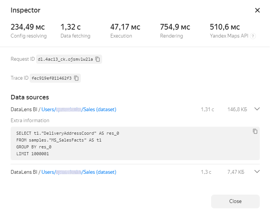This screenshot has width=270, height=214.
Task: Click the Trace ID text fec919ef011462f3
Action: click(51, 78)
